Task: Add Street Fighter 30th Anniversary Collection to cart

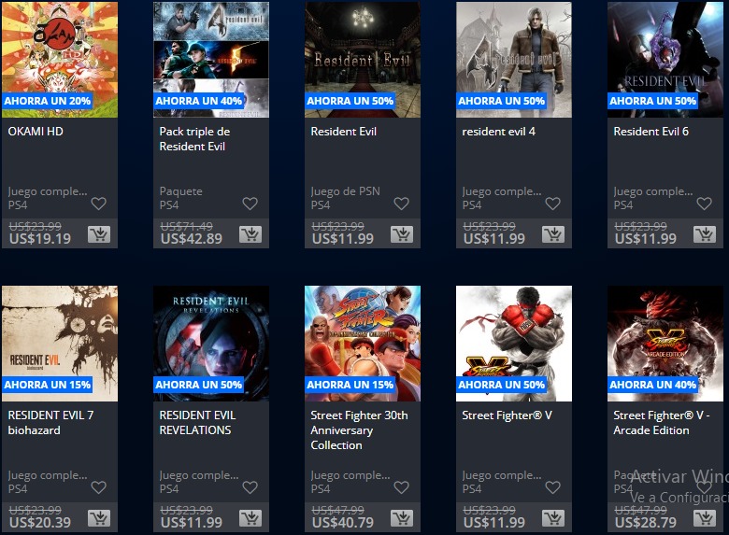Action: click(402, 518)
